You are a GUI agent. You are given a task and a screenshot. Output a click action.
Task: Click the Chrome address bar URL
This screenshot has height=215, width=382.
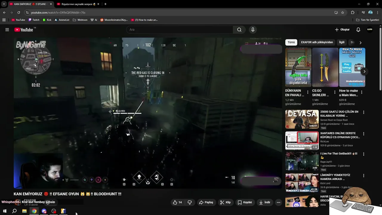coord(58,13)
